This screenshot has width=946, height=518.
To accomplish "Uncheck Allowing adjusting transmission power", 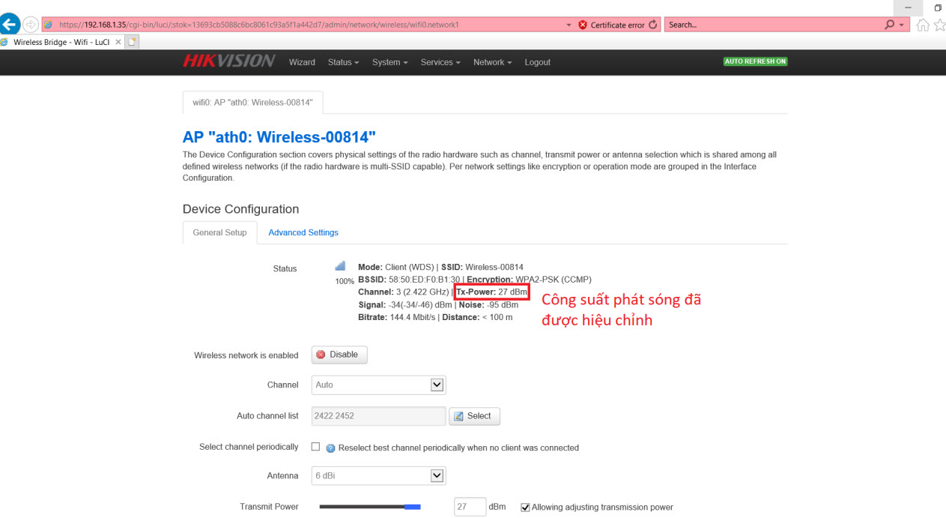I will pos(525,508).
